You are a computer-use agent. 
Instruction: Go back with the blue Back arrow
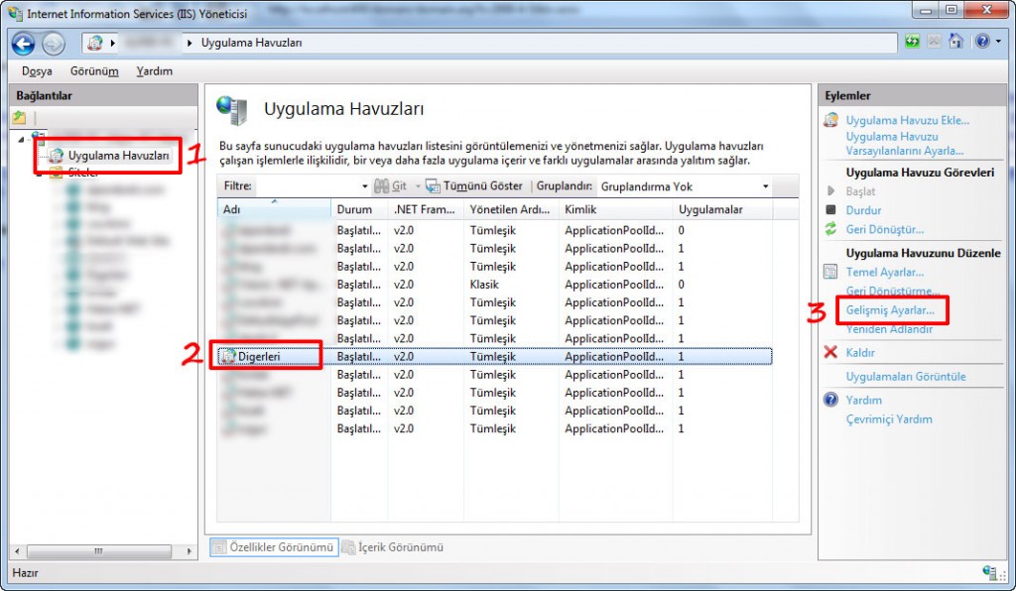click(x=23, y=44)
